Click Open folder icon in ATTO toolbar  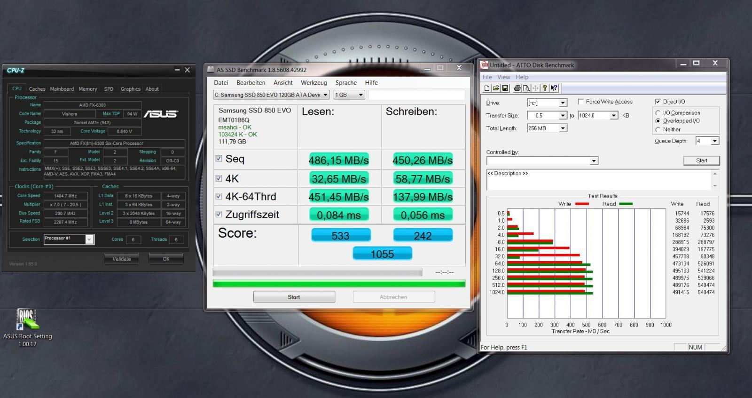496,88
